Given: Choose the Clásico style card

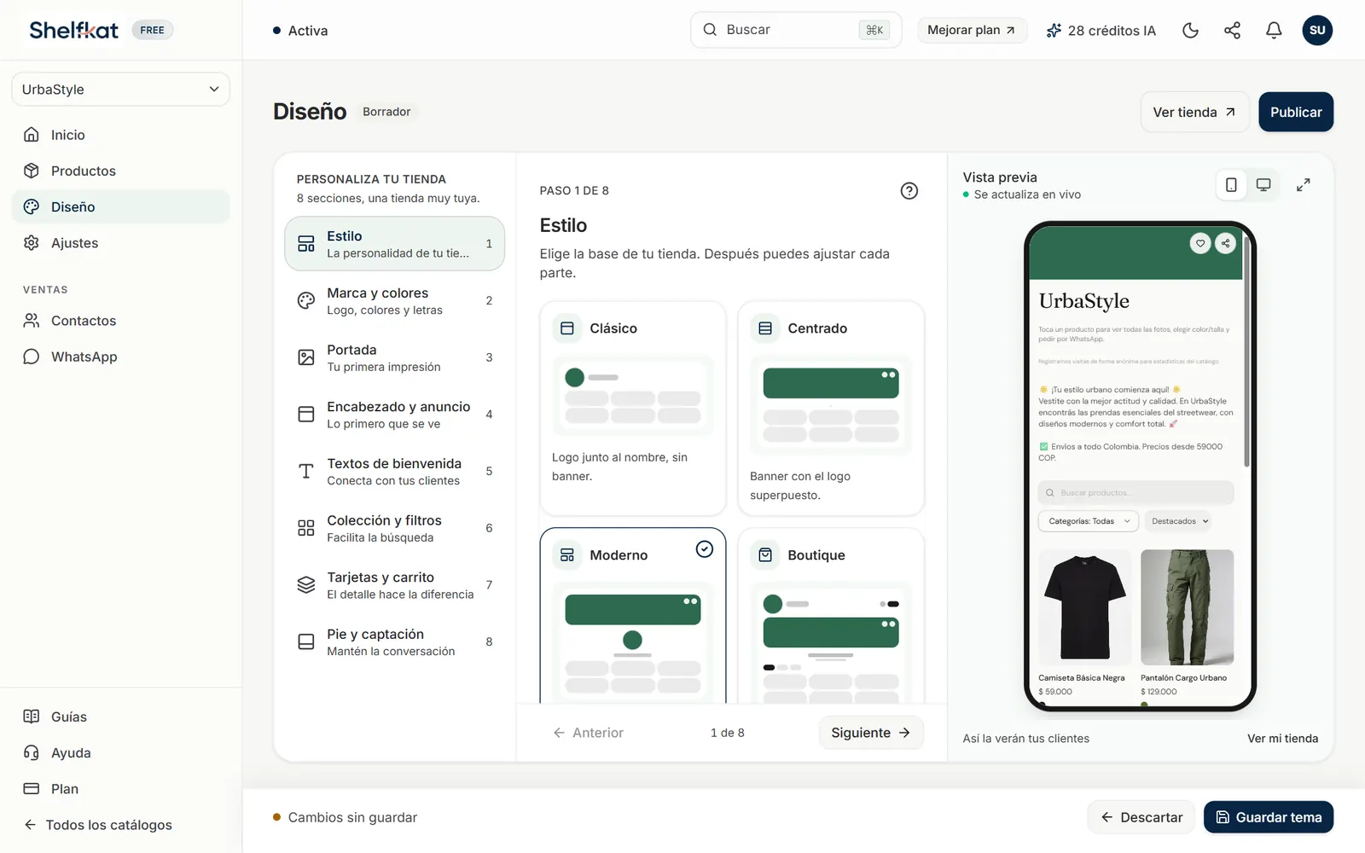Looking at the screenshot, I should click(x=633, y=408).
